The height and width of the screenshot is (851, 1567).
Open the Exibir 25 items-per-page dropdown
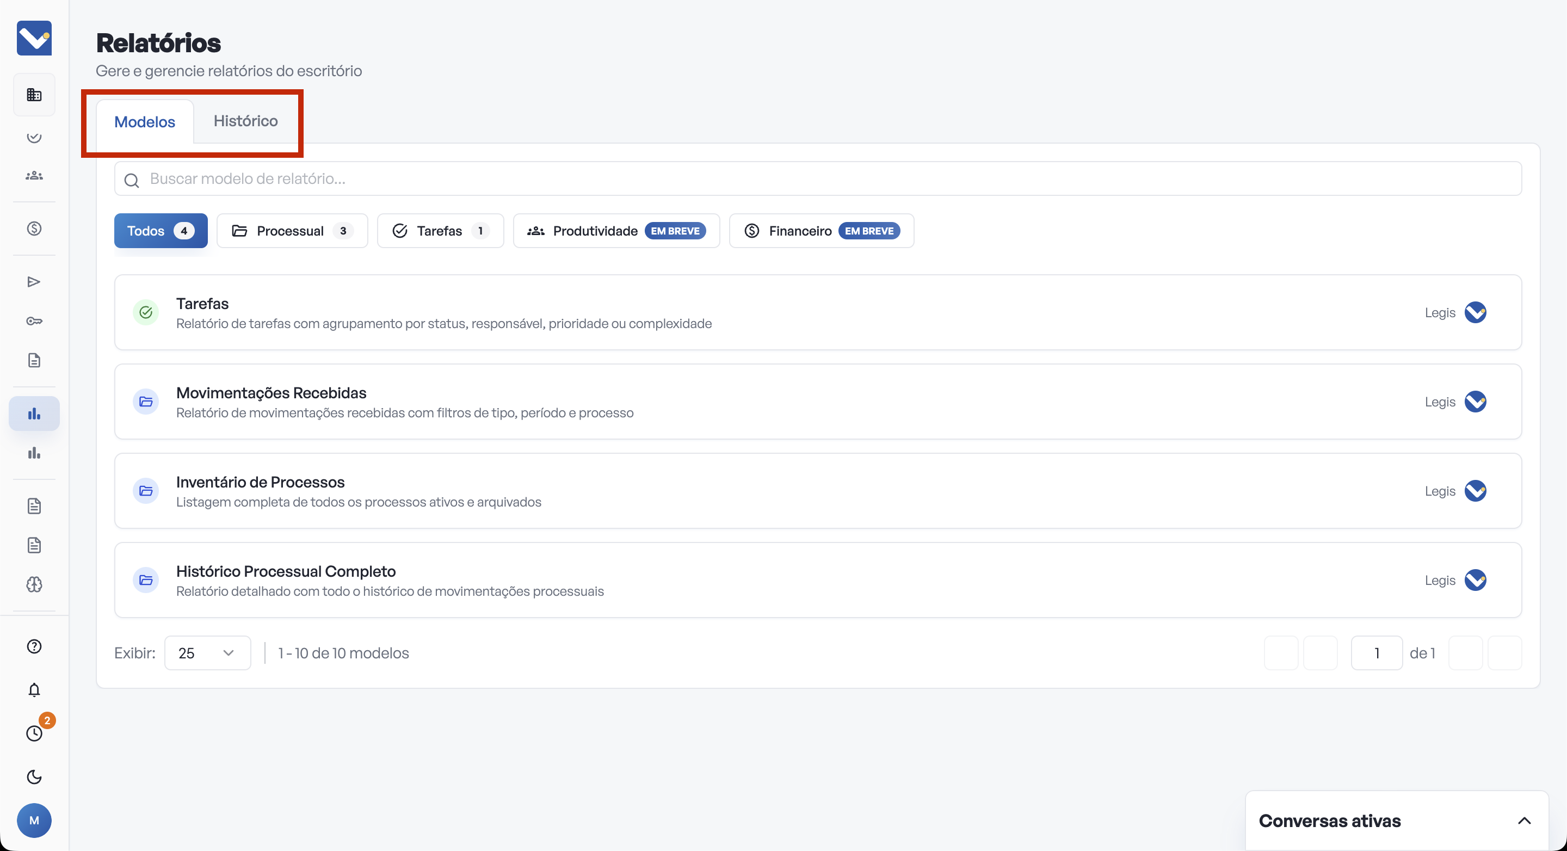(207, 653)
